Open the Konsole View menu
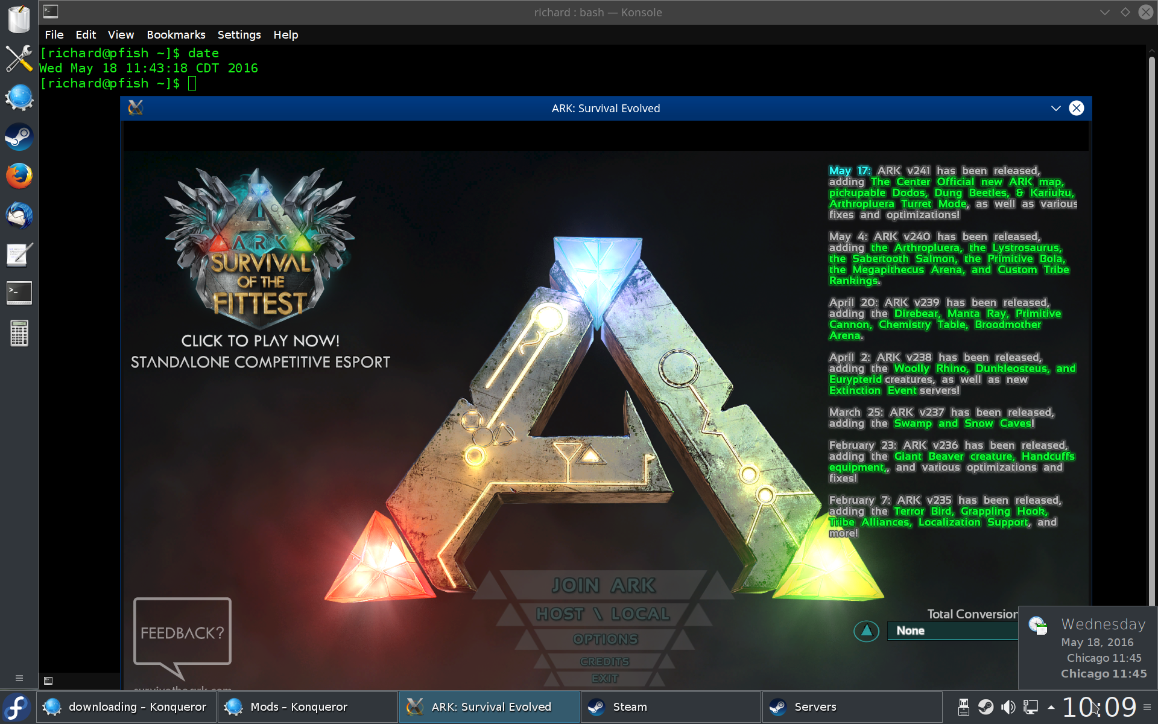1158x724 pixels. pos(121,35)
